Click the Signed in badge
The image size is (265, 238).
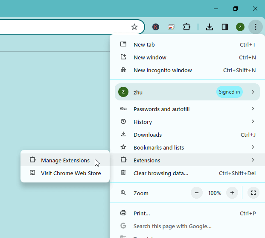229,92
